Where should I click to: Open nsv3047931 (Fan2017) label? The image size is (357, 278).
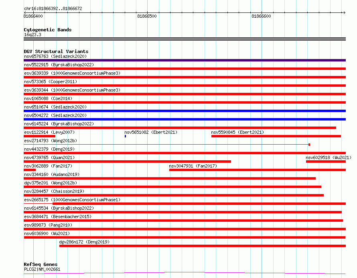(193, 166)
